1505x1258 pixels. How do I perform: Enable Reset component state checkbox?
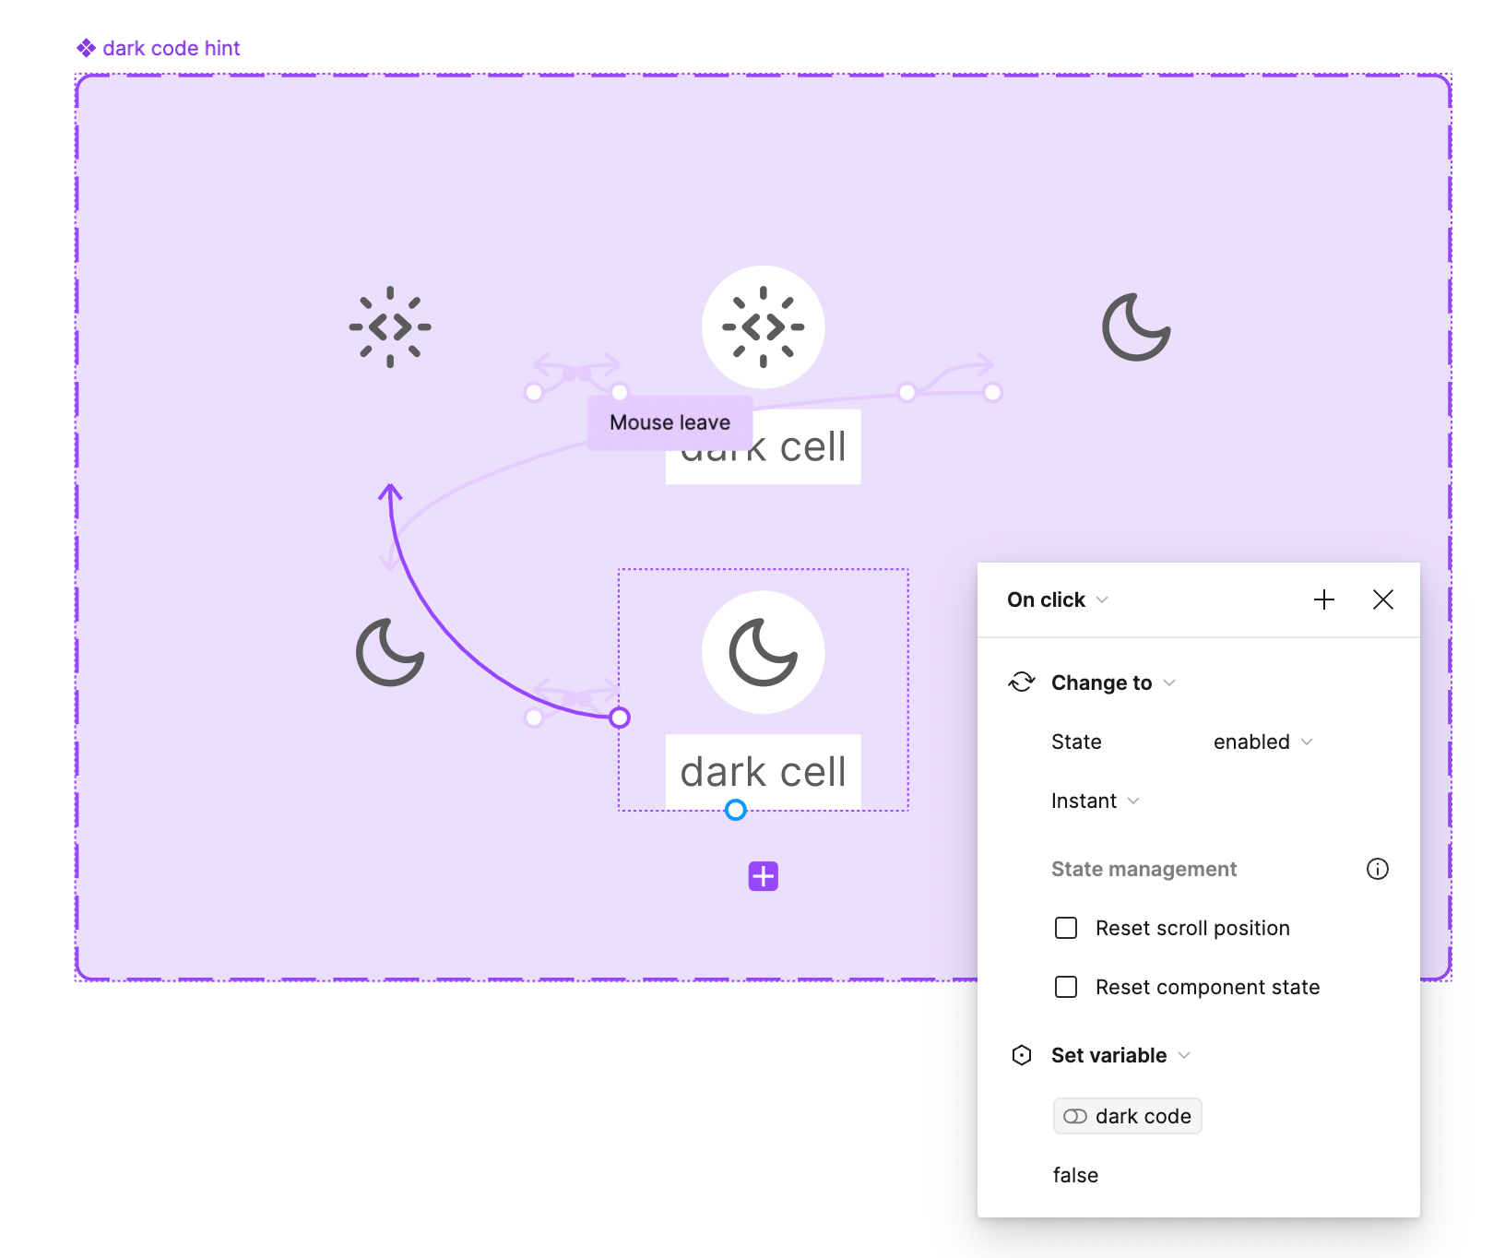tap(1066, 987)
